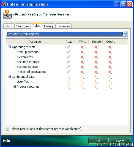The image size is (134, 147).
Task: Open the Exclusions tab
Action: click(63, 26)
